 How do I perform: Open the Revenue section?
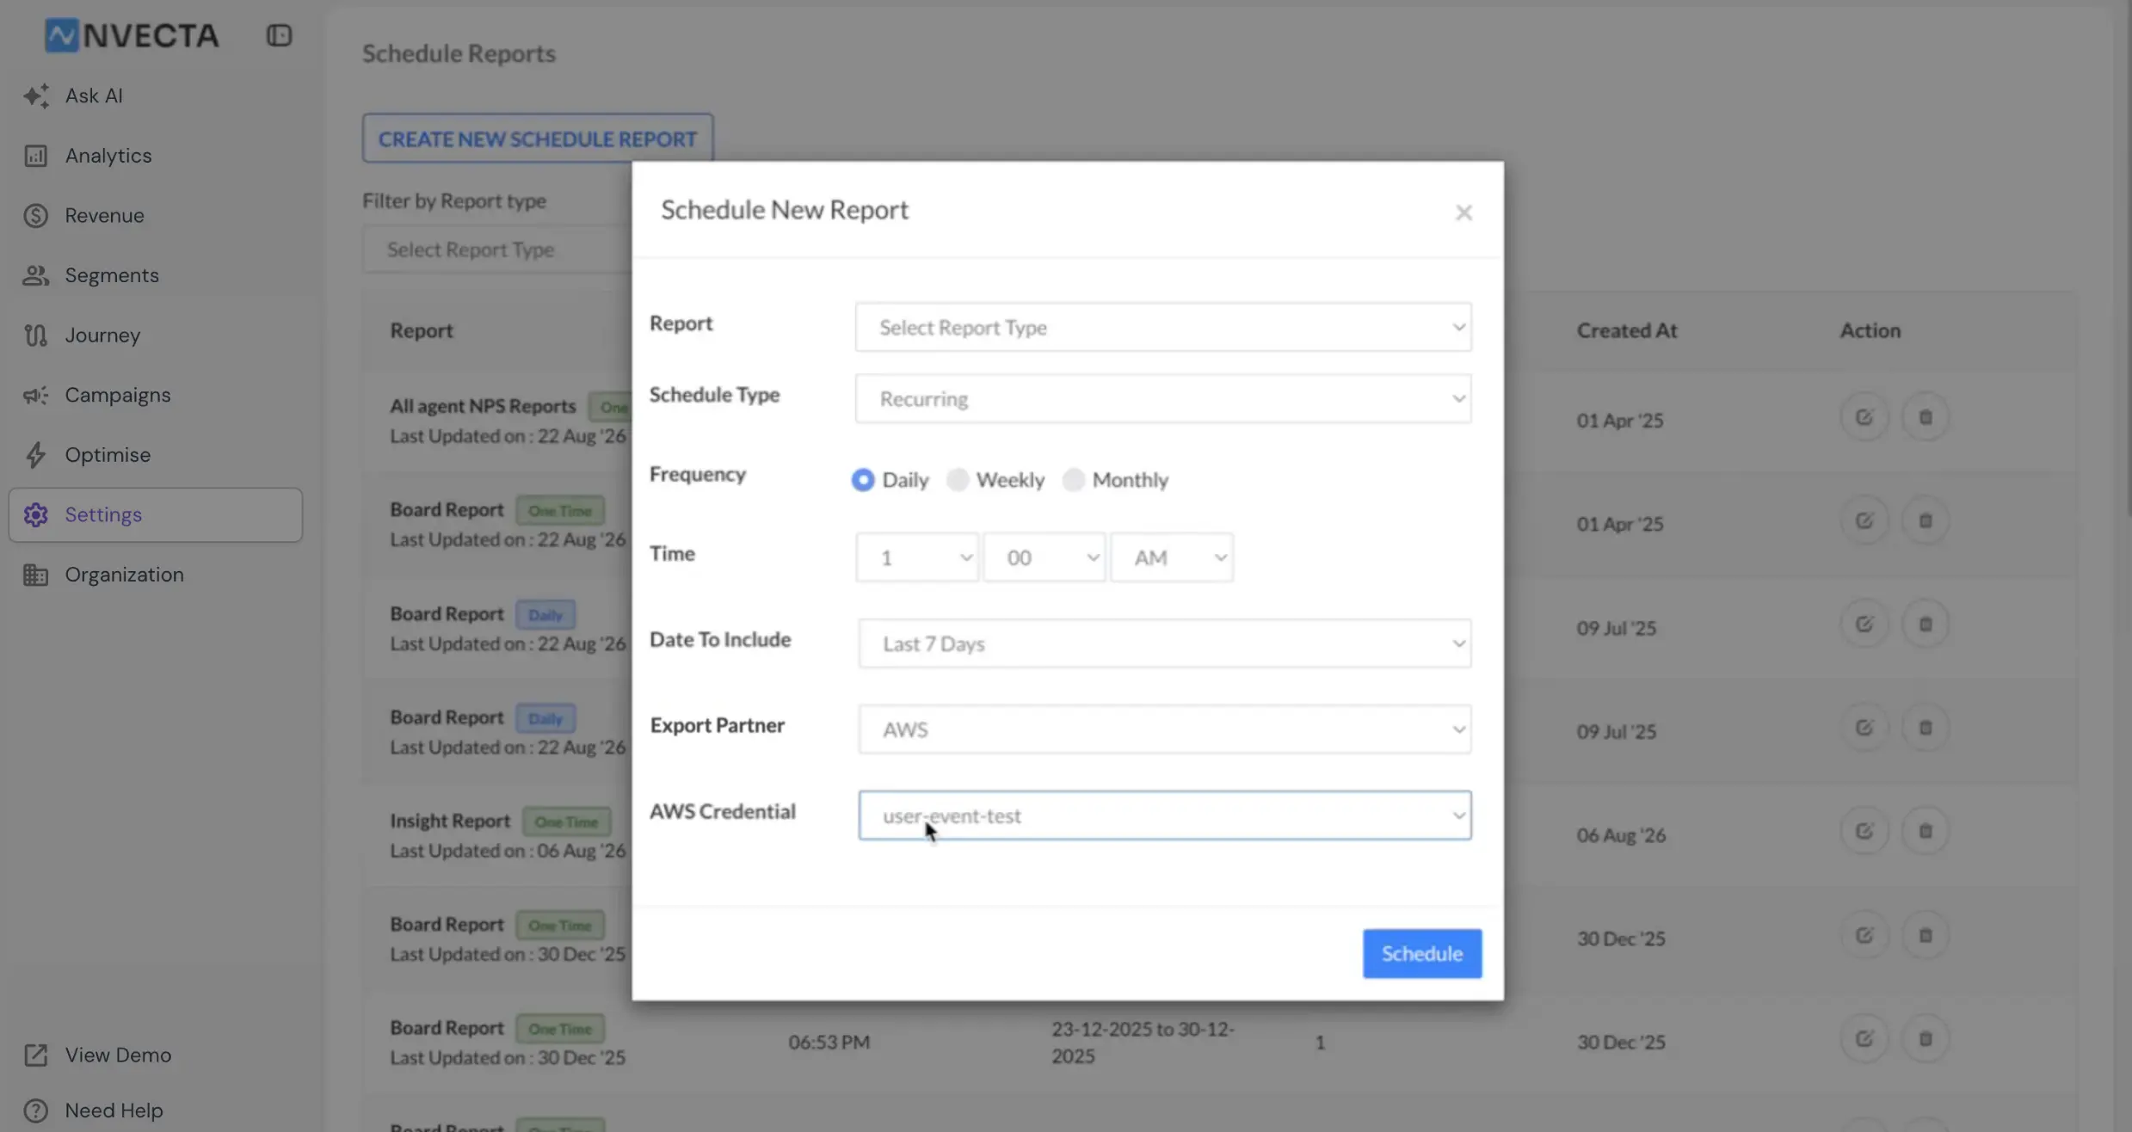[104, 215]
